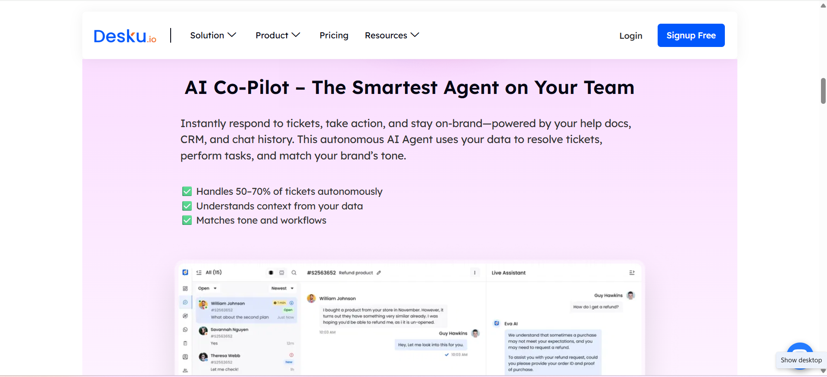Click William Johnson's avatar in the conversation
This screenshot has height=377, width=827.
tap(311, 299)
